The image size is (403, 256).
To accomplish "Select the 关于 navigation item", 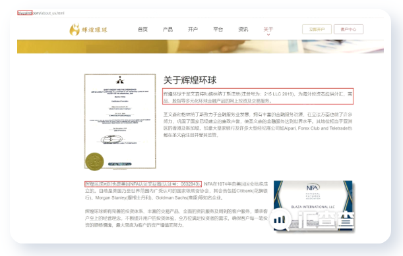I will 268,29.
